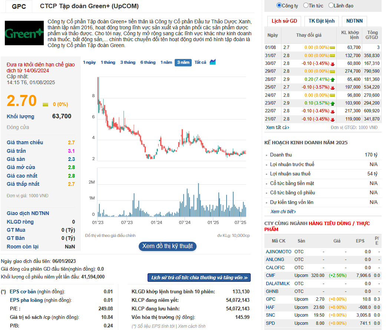Click the unchanged icon on 29/07 row
The width and height of the screenshot is (386, 330).
click(332, 71)
